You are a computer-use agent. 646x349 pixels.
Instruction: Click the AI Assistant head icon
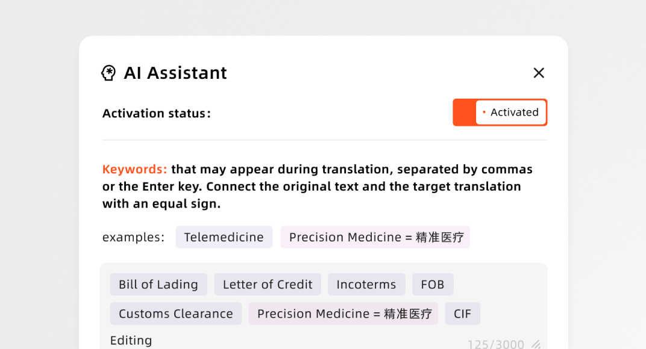pos(108,73)
